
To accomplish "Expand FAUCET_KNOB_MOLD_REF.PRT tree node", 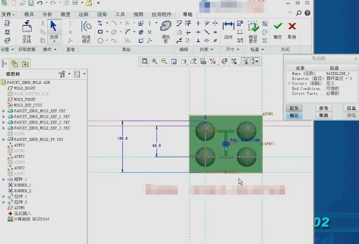I will (x=4, y=111).
